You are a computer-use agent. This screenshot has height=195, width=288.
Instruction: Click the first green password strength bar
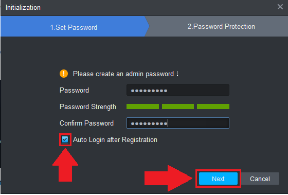[x=143, y=107]
